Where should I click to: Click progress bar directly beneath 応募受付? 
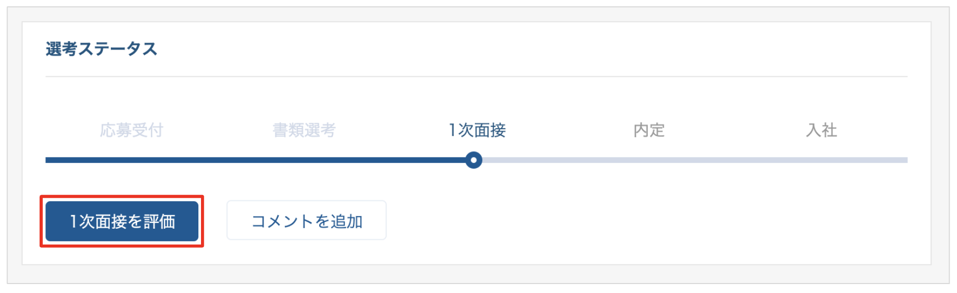click(x=132, y=160)
